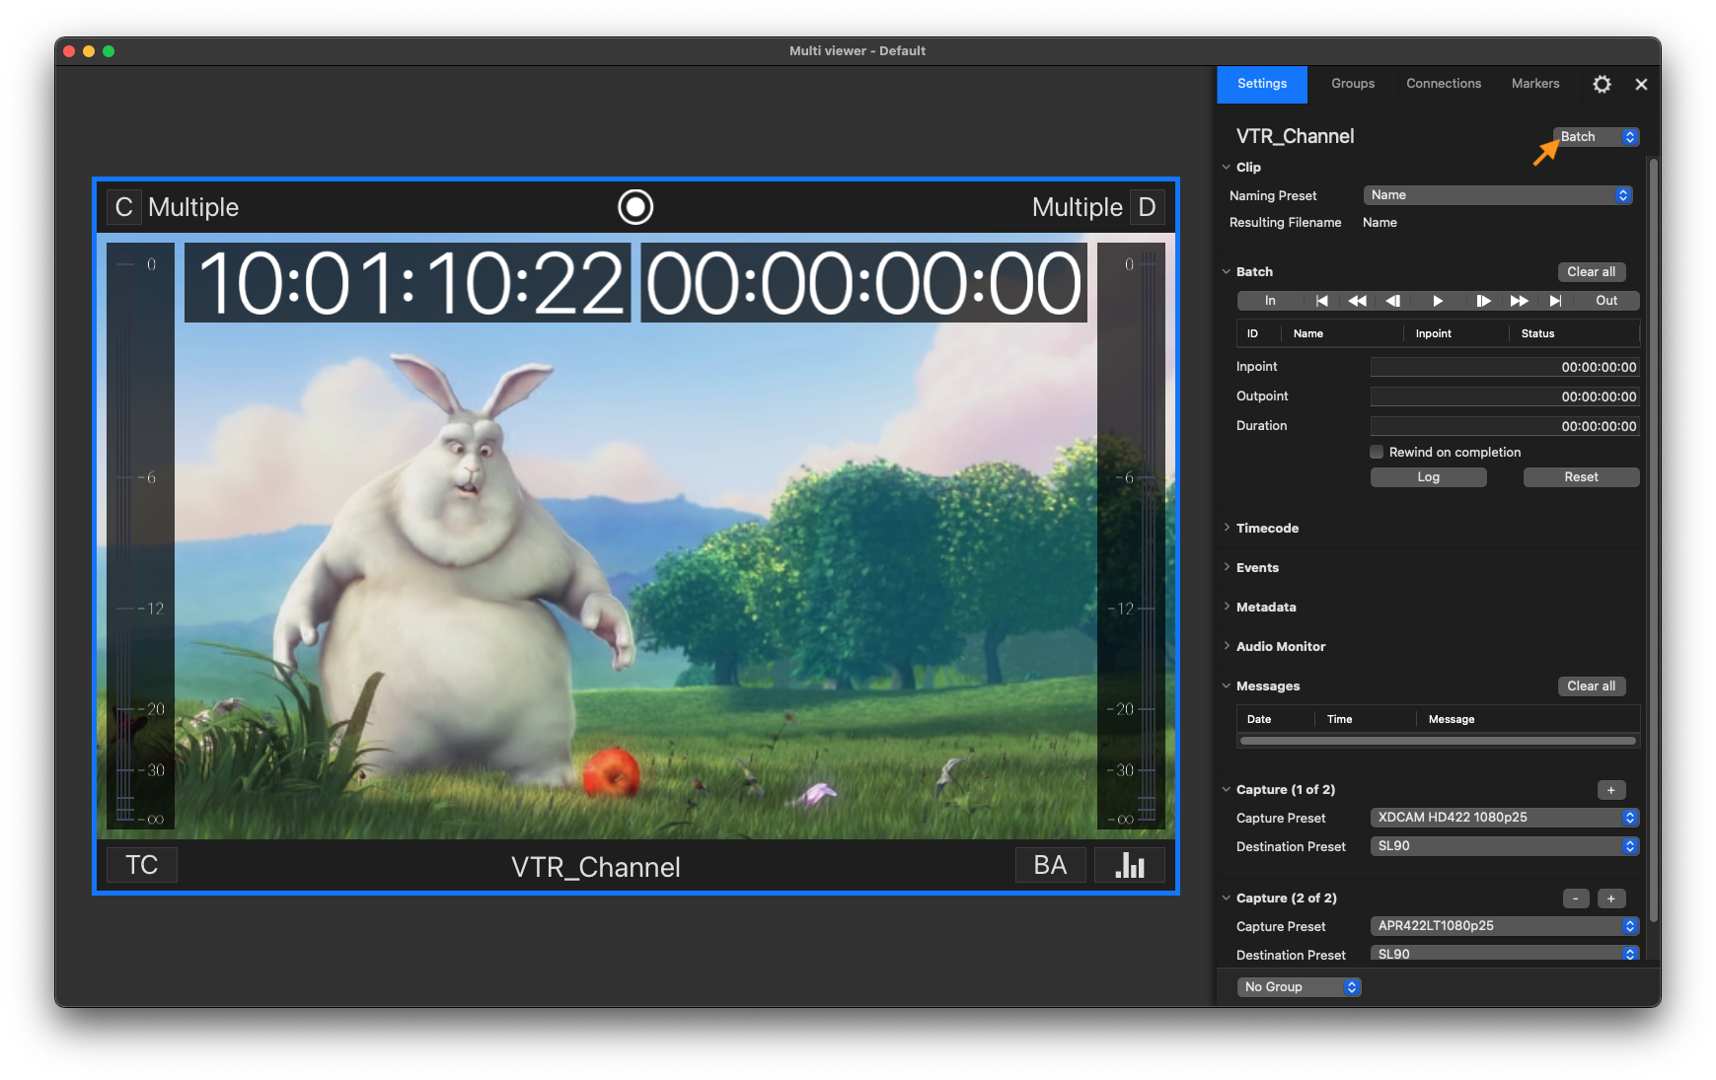
Task: Enable Rewind on completion checkbox
Action: pos(1377,453)
